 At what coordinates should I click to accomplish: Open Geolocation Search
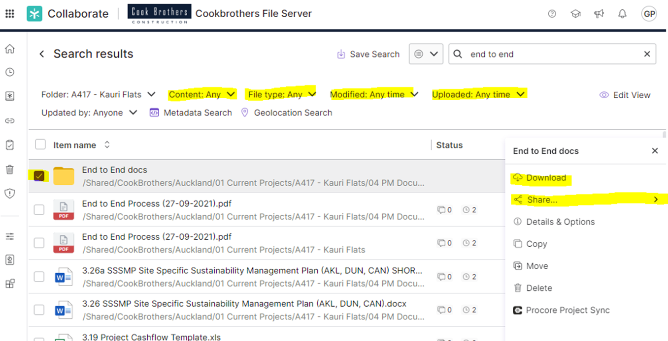(x=287, y=113)
